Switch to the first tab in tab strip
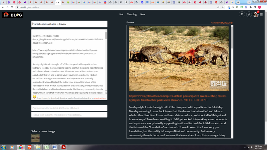This screenshot has width=267, height=150. tap(3, 2)
